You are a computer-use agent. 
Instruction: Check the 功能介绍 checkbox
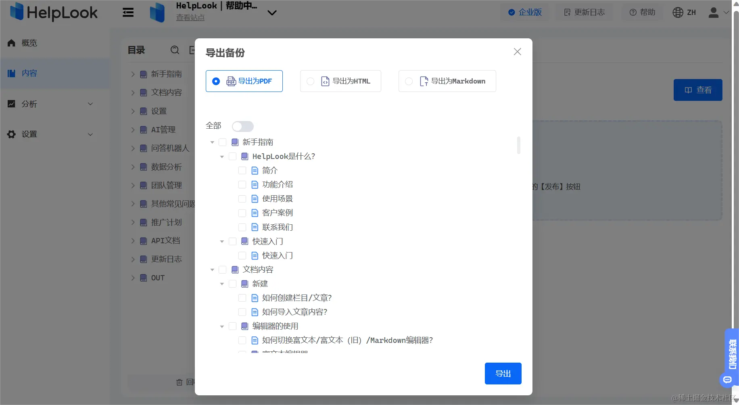click(x=242, y=184)
